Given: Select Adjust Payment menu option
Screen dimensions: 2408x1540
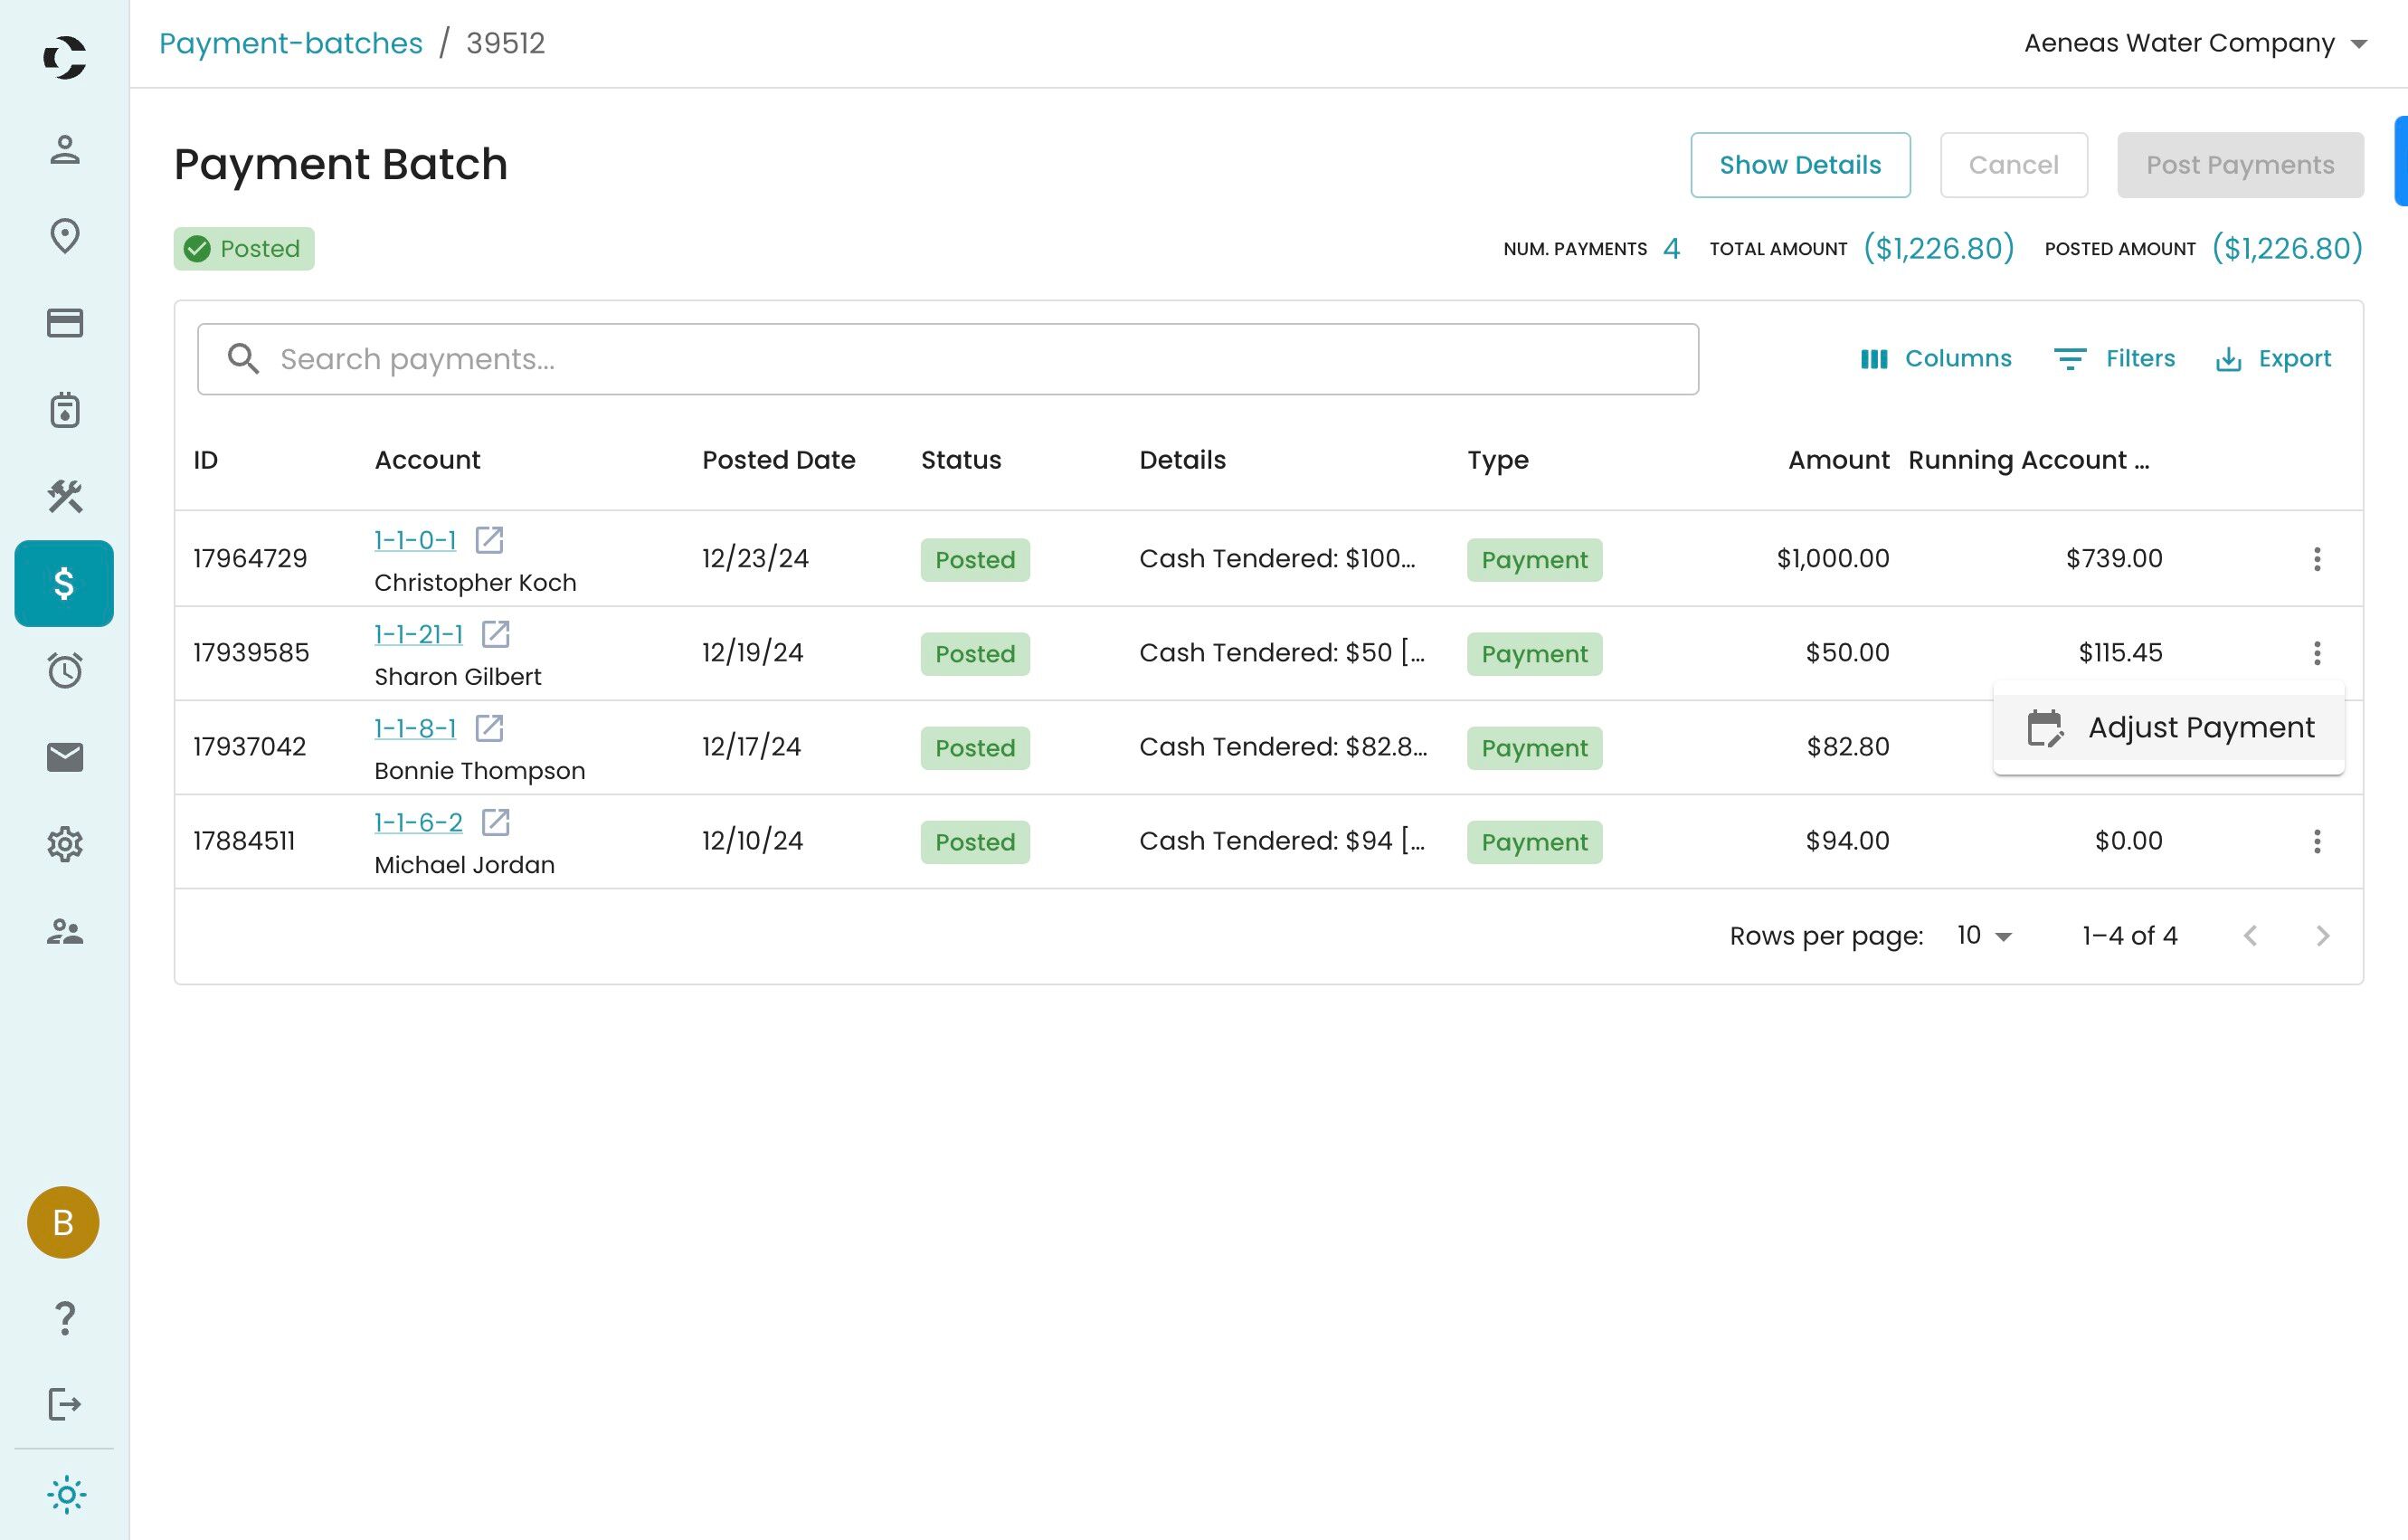Looking at the screenshot, I should point(2168,728).
